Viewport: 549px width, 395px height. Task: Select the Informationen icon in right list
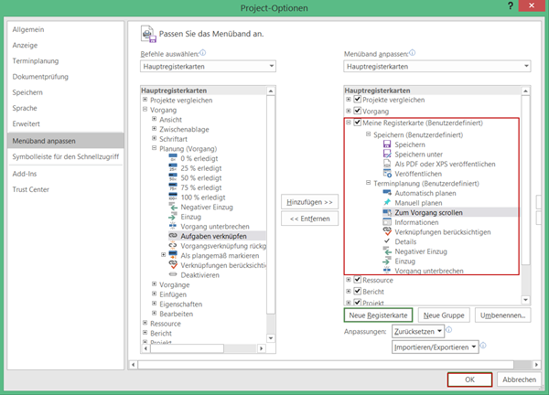(x=387, y=221)
